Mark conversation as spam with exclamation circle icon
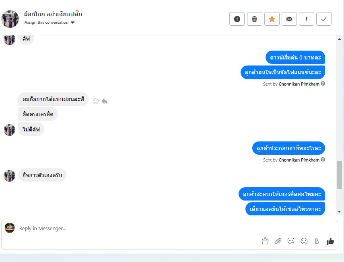This screenshot has height=262, width=344. click(237, 19)
